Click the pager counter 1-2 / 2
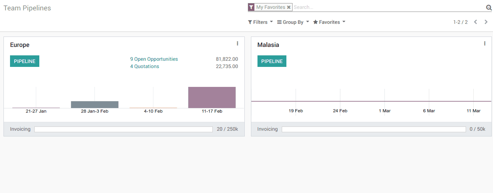This screenshot has width=493, height=193. pos(460,22)
